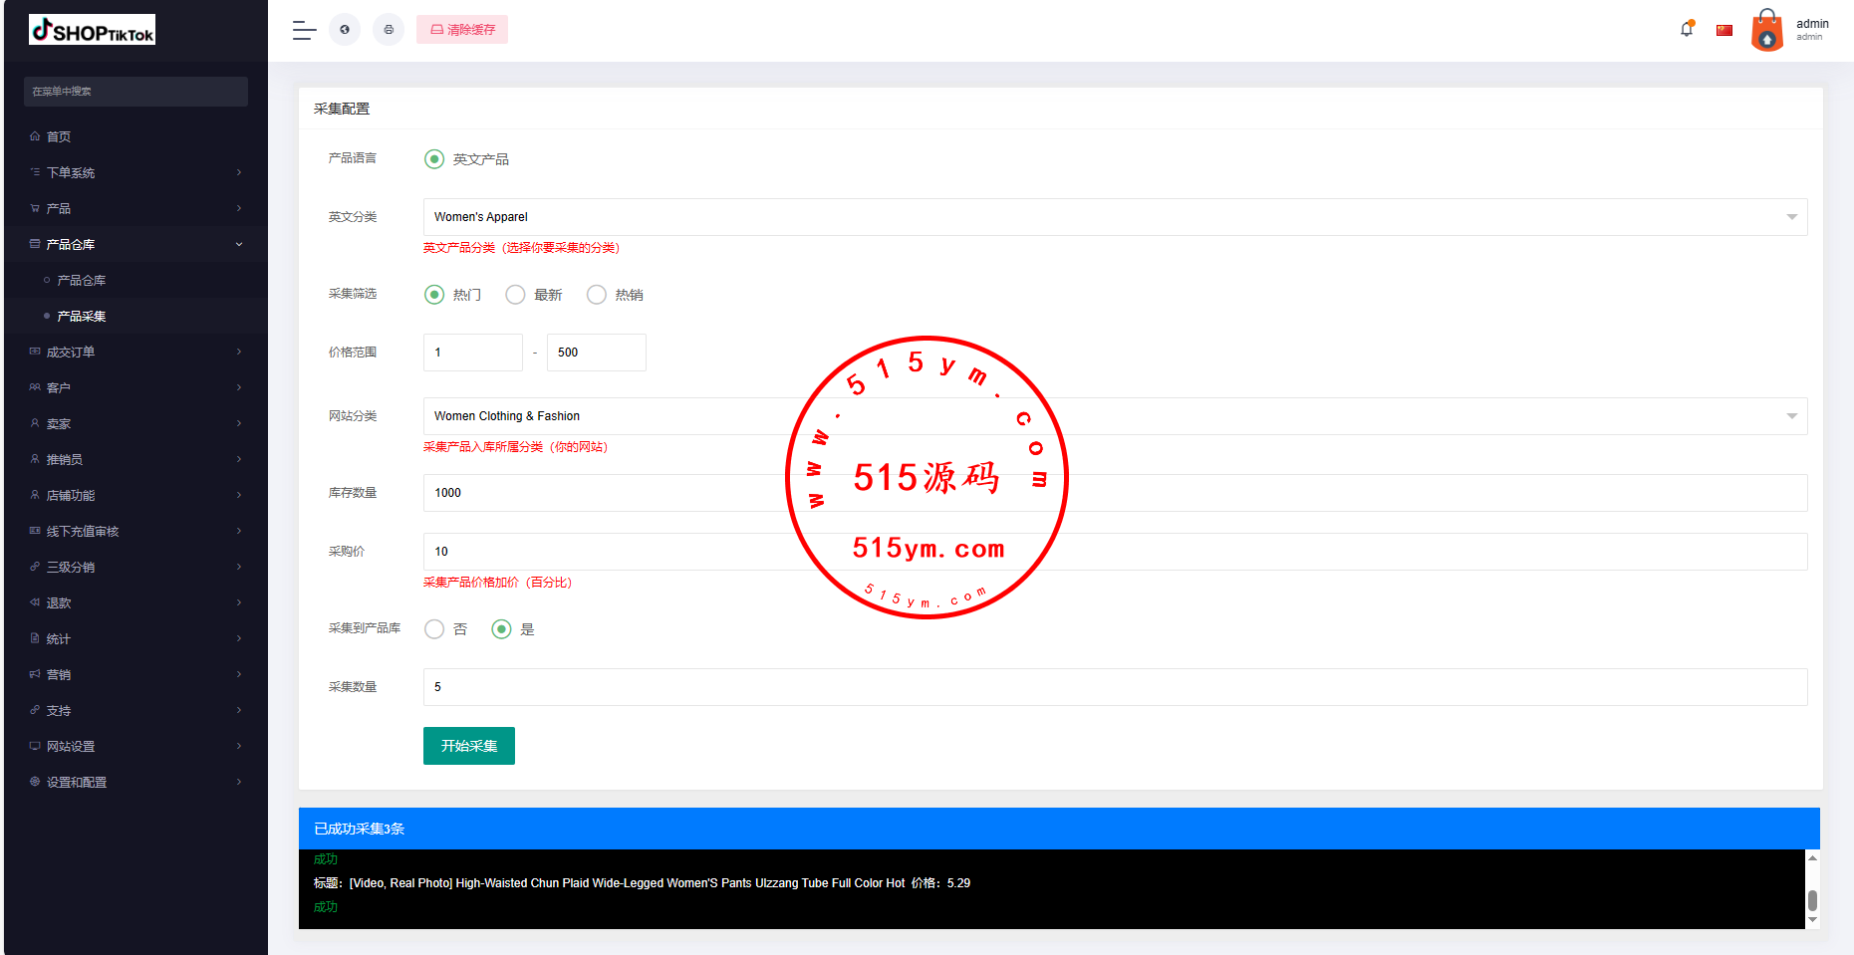Click the log panel scrollbar thumb
Viewport: 1854px width, 955px height.
pyautogui.click(x=1812, y=900)
